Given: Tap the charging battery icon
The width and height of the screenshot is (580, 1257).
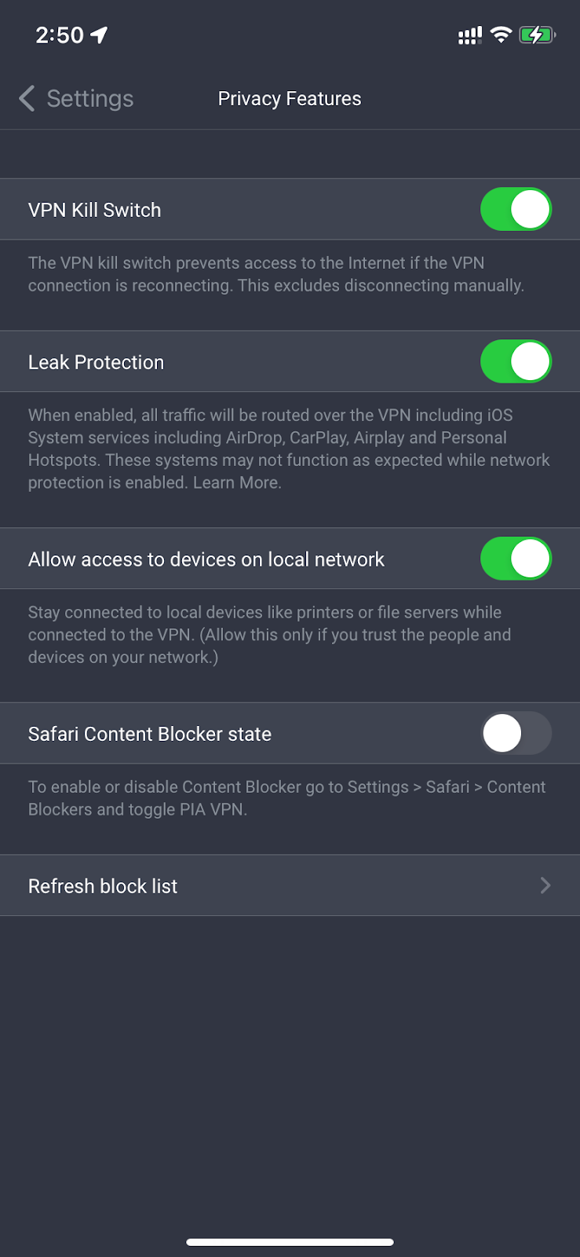Looking at the screenshot, I should 537,35.
